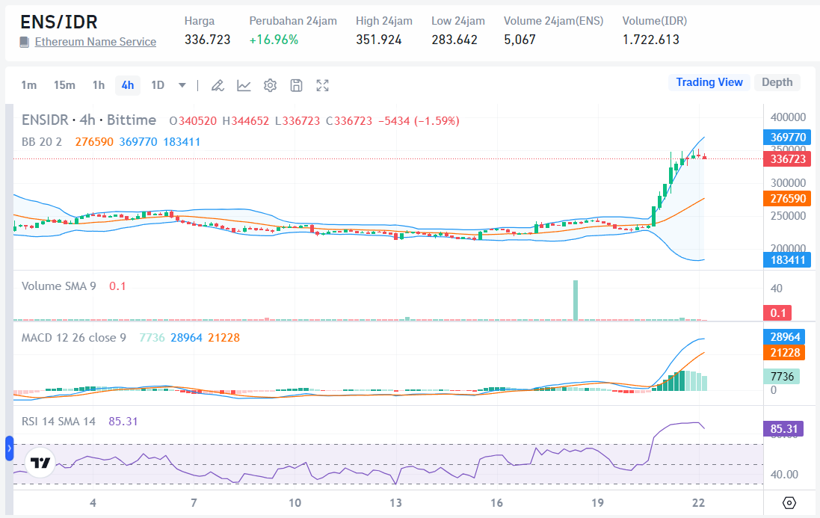Open chart axis settings hexagon icon

pyautogui.click(x=789, y=503)
